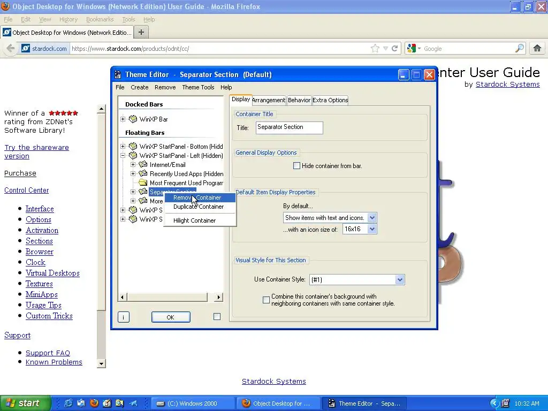Toggle Combine this container's background checkbox
548x411 pixels.
click(x=267, y=300)
